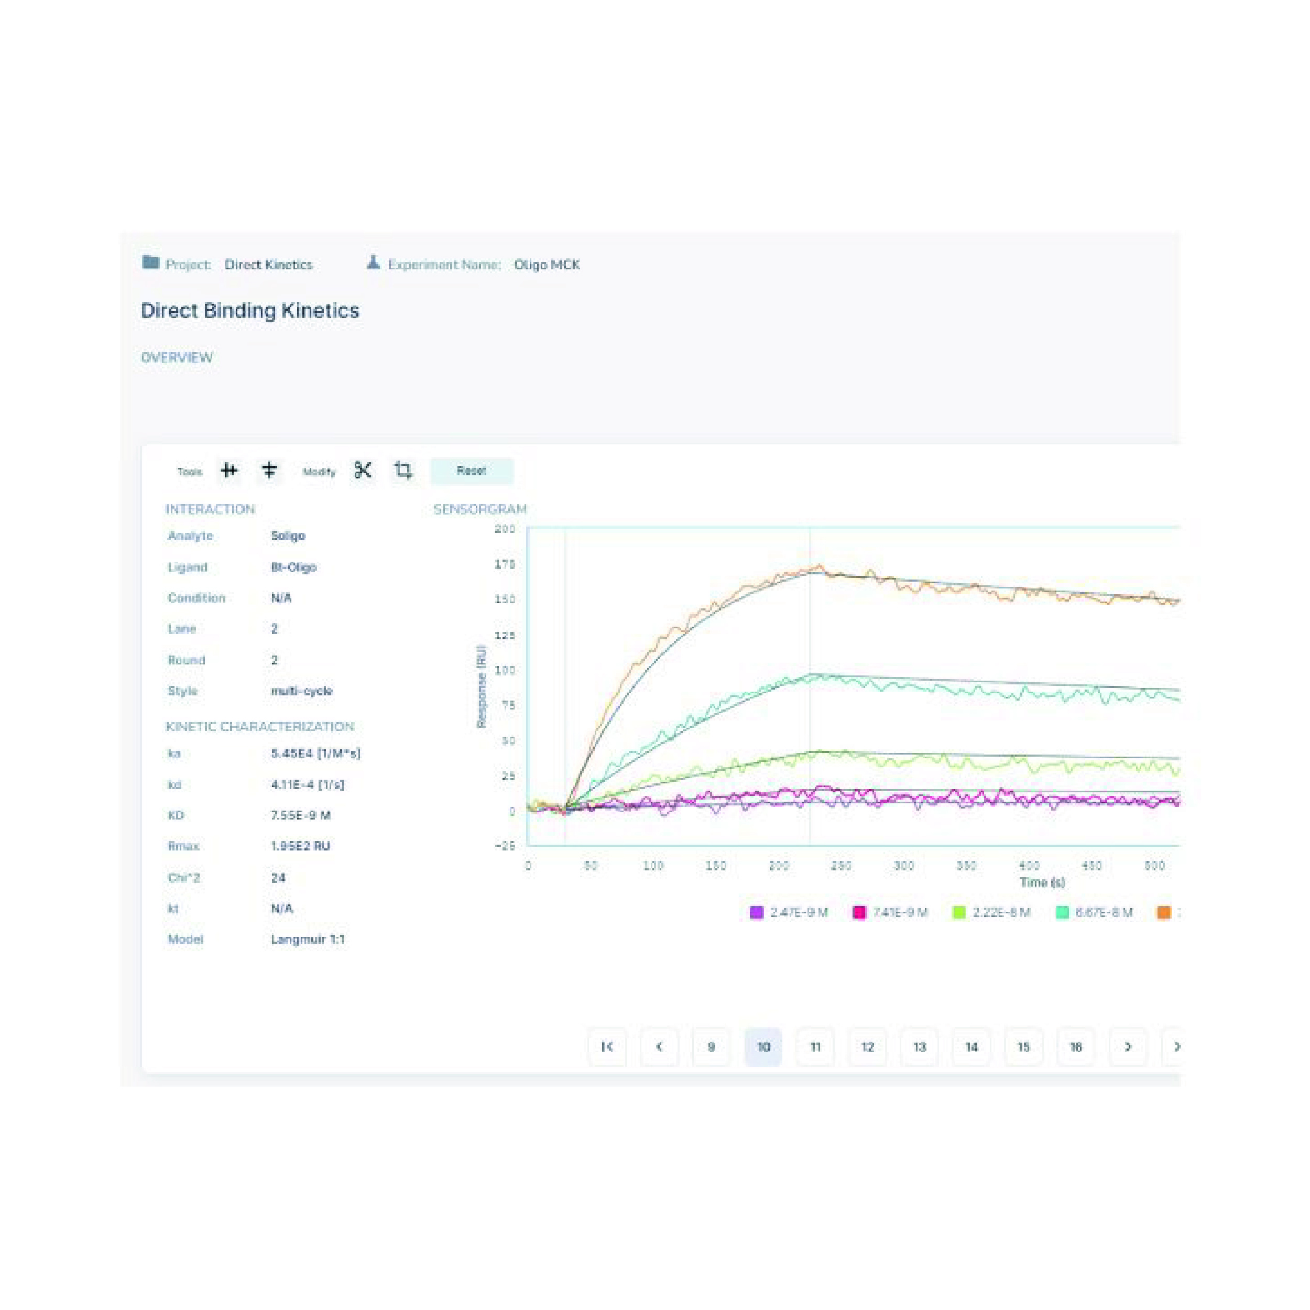Click the scissors cut tool
Viewport: 1310px width, 1310px height.
pos(363,471)
